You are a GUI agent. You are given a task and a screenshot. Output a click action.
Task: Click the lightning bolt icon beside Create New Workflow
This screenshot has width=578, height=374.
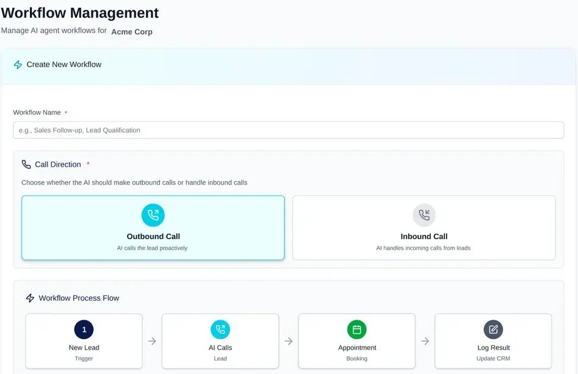(18, 65)
